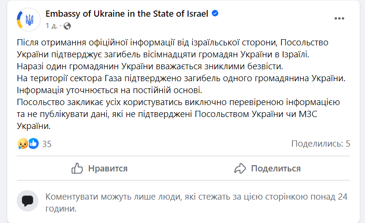Image resolution: width=365 pixels, height=223 pixels.
Task: Click the Embassy trident profile picture
Action: (x=28, y=19)
